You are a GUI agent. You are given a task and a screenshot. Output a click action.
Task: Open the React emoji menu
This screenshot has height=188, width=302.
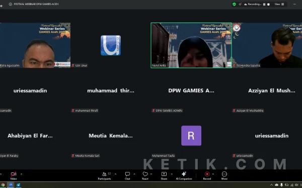[x=145, y=175]
